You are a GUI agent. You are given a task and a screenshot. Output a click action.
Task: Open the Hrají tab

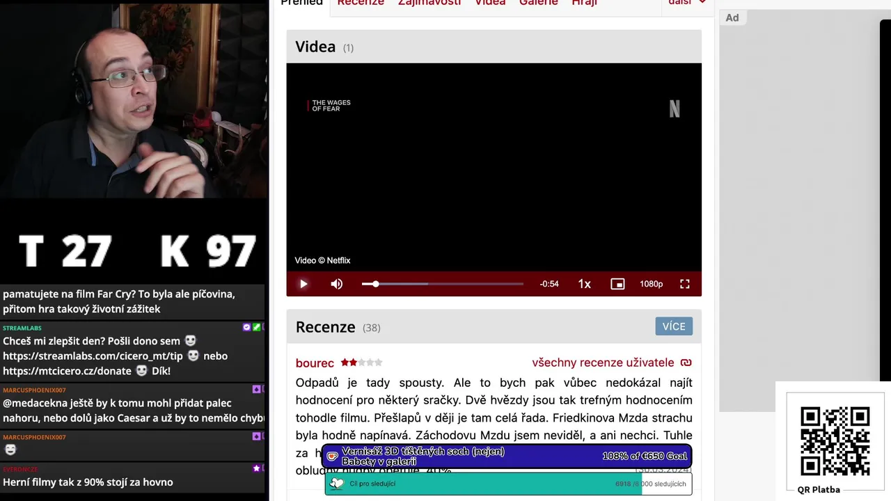585,3
